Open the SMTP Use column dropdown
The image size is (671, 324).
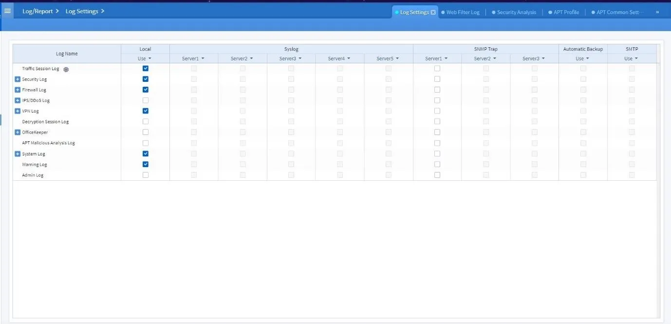[632, 58]
